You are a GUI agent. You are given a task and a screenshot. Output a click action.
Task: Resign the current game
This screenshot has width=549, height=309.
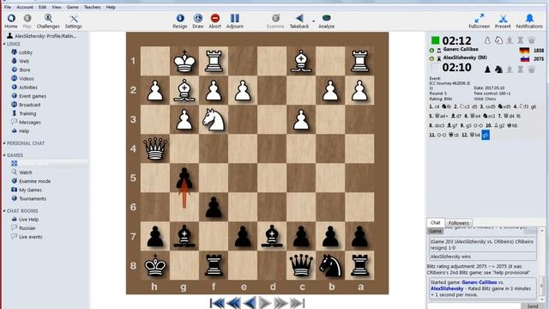coord(180,21)
